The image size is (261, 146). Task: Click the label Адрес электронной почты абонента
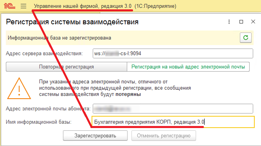point(48,109)
